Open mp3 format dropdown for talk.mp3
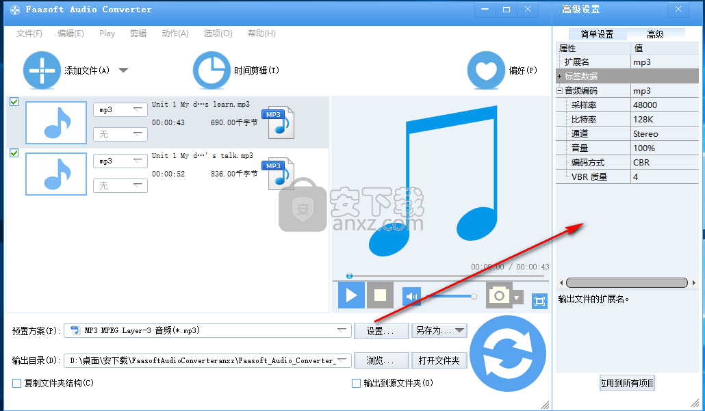Image resolution: width=705 pixels, height=411 pixels. (120, 161)
